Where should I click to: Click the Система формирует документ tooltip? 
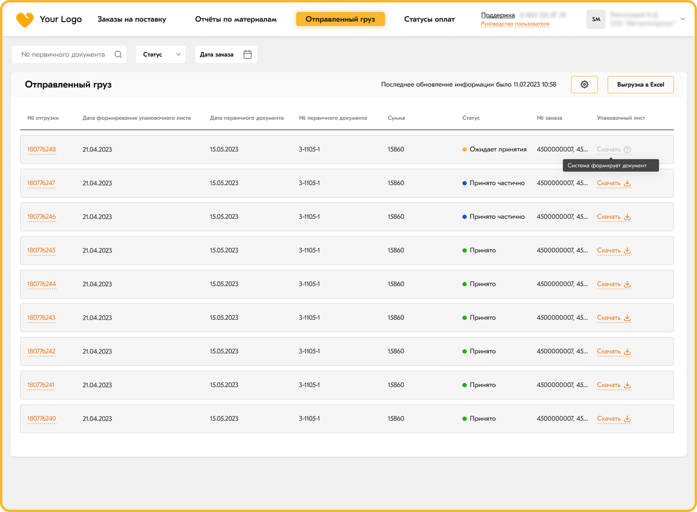610,165
